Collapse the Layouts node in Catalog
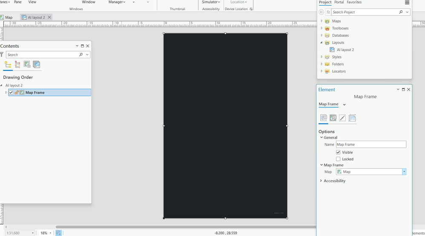Screen dimensions: 425x236 coord(322,42)
